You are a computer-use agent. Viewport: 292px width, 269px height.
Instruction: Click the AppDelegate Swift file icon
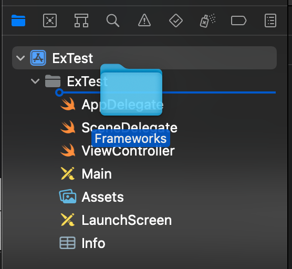tap(68, 104)
